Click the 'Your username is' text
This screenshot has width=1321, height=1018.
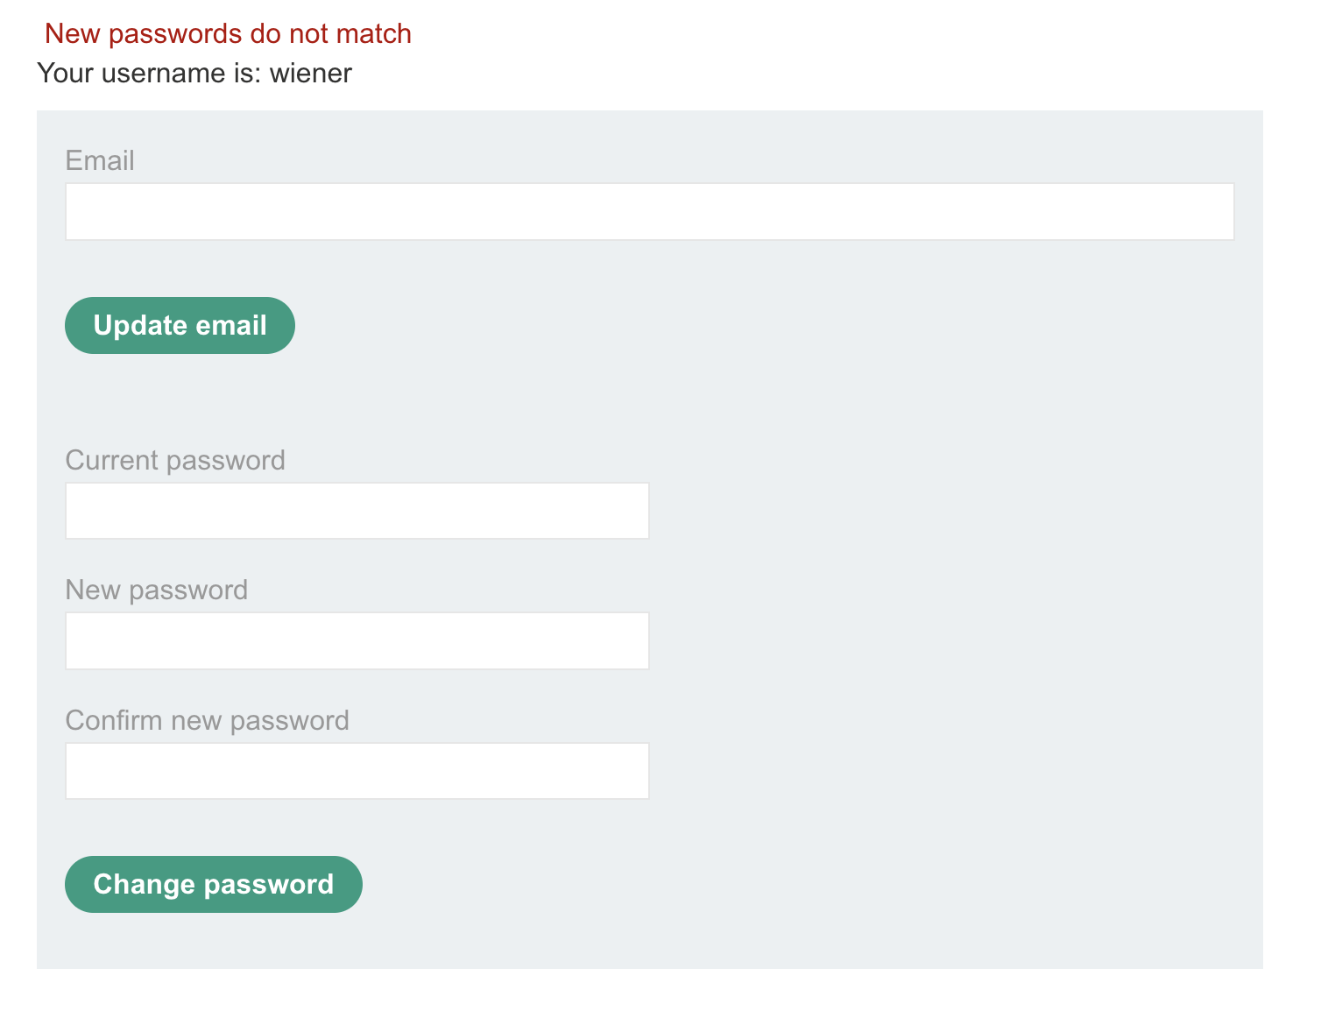tap(149, 73)
